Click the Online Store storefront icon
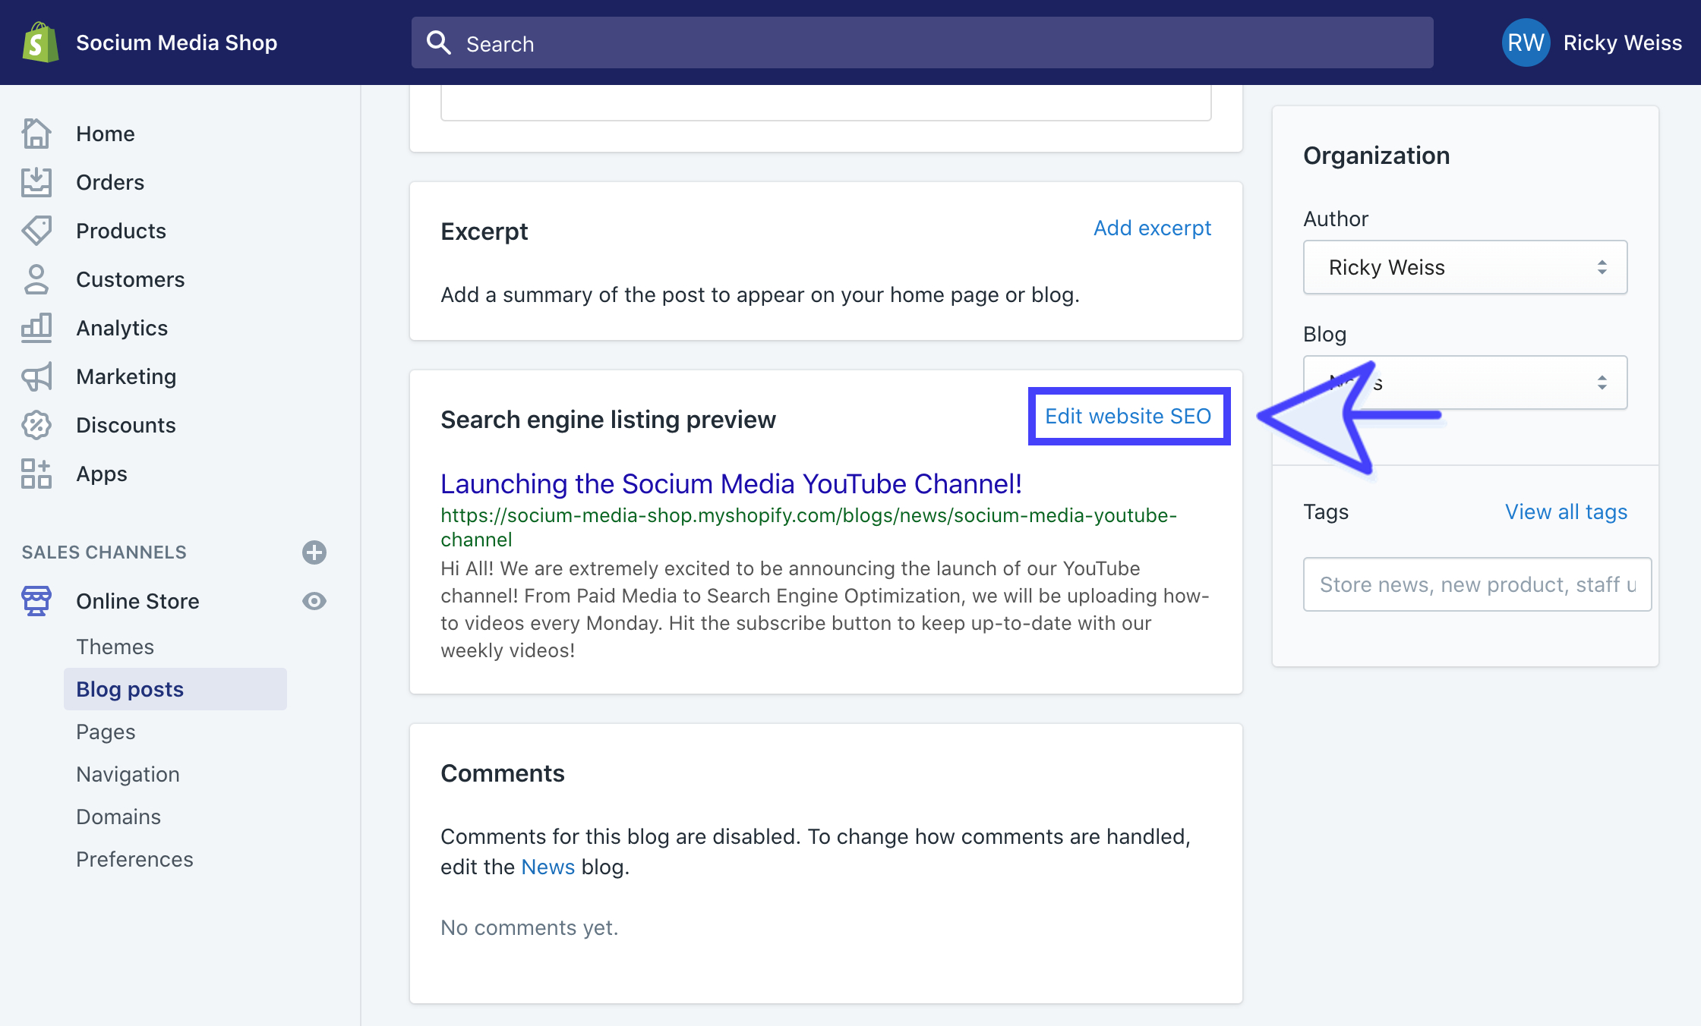The height and width of the screenshot is (1026, 1701). pos(36,601)
